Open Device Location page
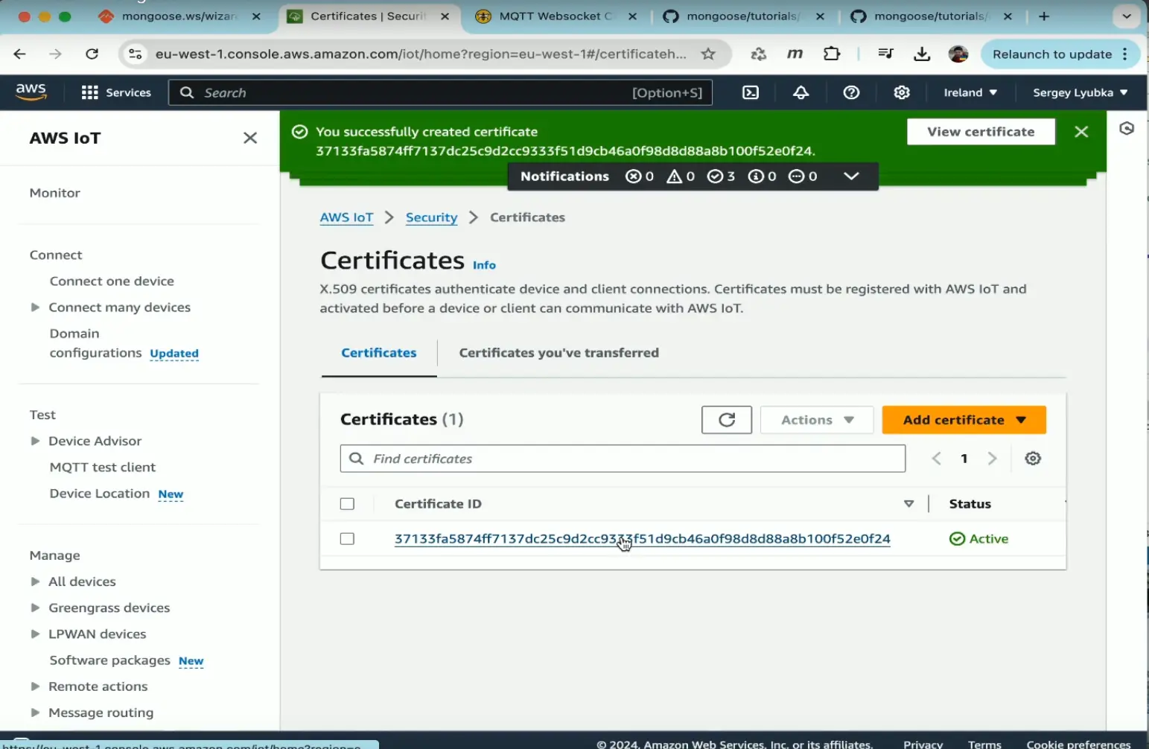 (99, 494)
